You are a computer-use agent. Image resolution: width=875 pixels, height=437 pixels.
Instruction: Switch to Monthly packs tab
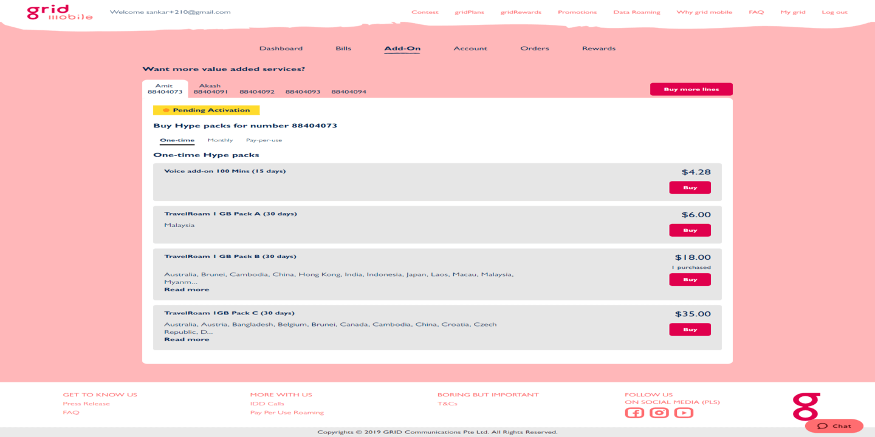tap(221, 140)
